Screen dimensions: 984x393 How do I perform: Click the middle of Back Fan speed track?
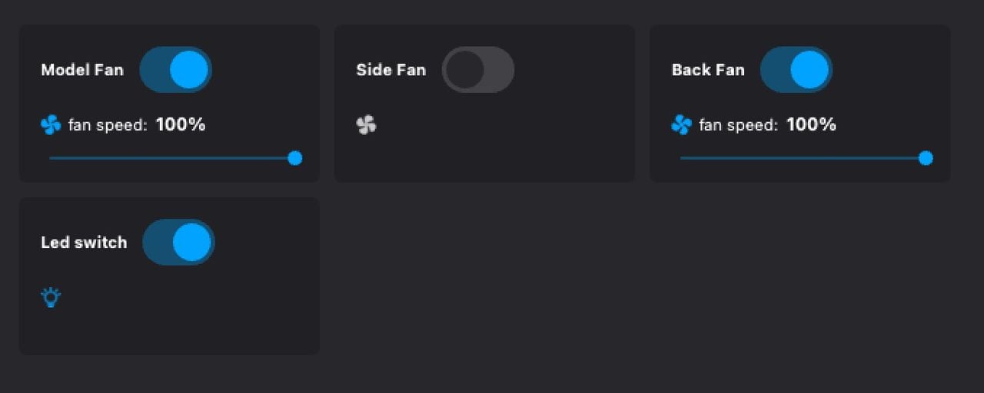803,158
